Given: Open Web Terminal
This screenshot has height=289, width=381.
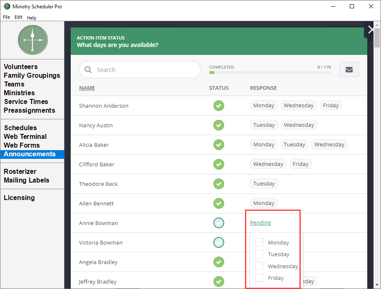Looking at the screenshot, I should [25, 137].
